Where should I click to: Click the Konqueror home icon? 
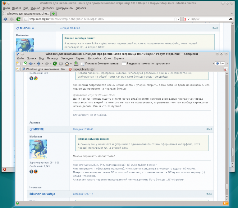tap(66, 63)
